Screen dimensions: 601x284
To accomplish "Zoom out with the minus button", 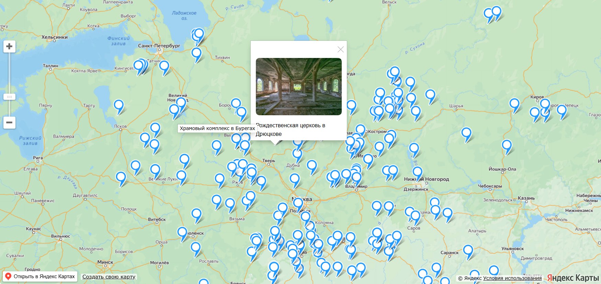I will click(x=9, y=122).
